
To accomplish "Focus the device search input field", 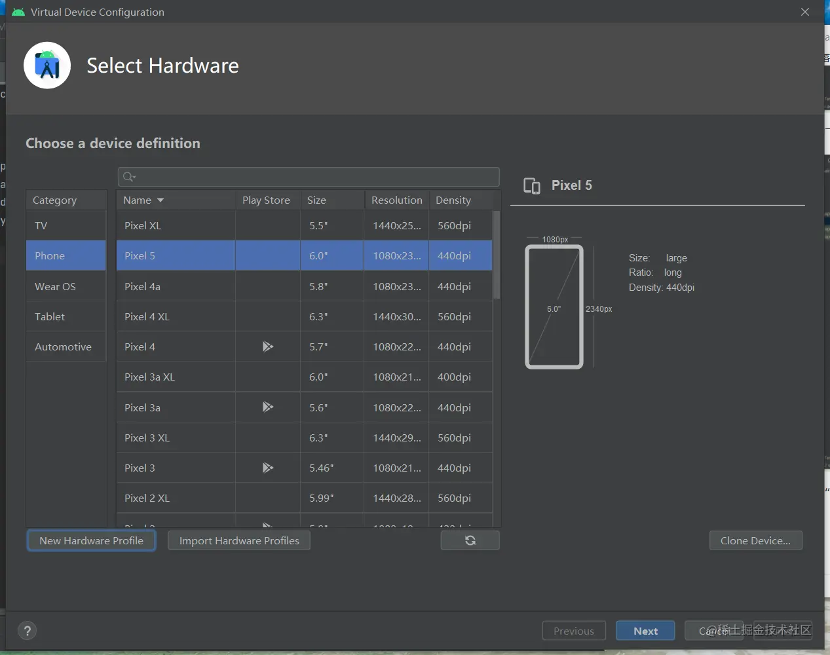I will (309, 177).
